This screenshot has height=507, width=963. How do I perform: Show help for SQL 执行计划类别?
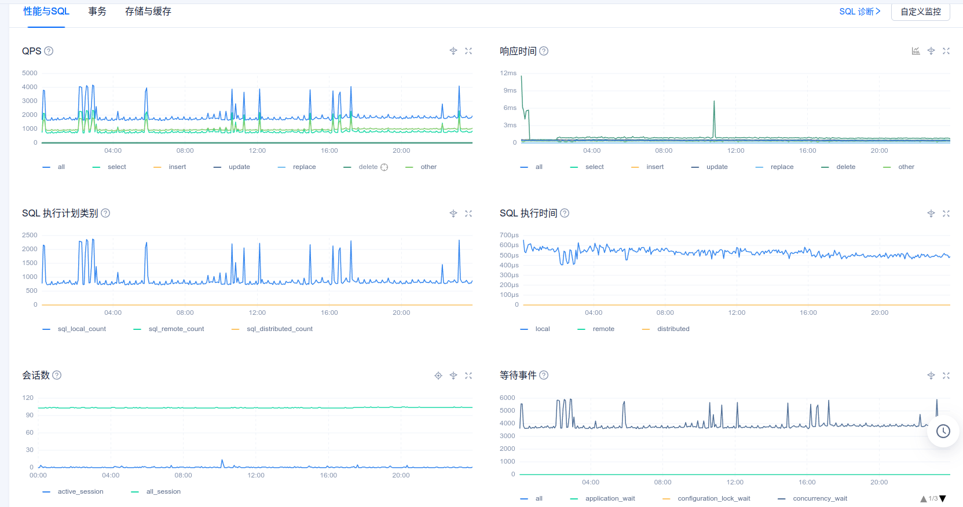[x=105, y=213]
